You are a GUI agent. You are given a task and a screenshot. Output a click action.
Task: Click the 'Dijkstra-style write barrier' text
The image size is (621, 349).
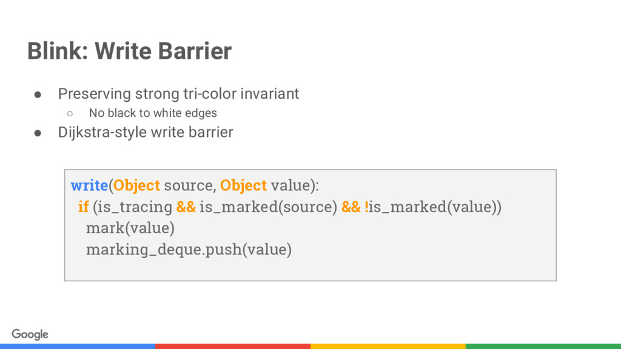(x=146, y=133)
